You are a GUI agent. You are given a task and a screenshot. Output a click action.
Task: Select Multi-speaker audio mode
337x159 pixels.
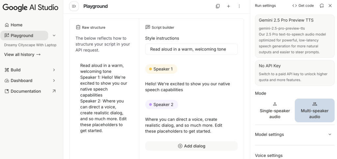tap(315, 110)
